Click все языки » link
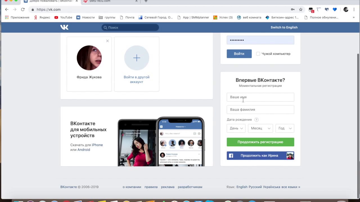This screenshot has width=360, height=202. (x=291, y=187)
